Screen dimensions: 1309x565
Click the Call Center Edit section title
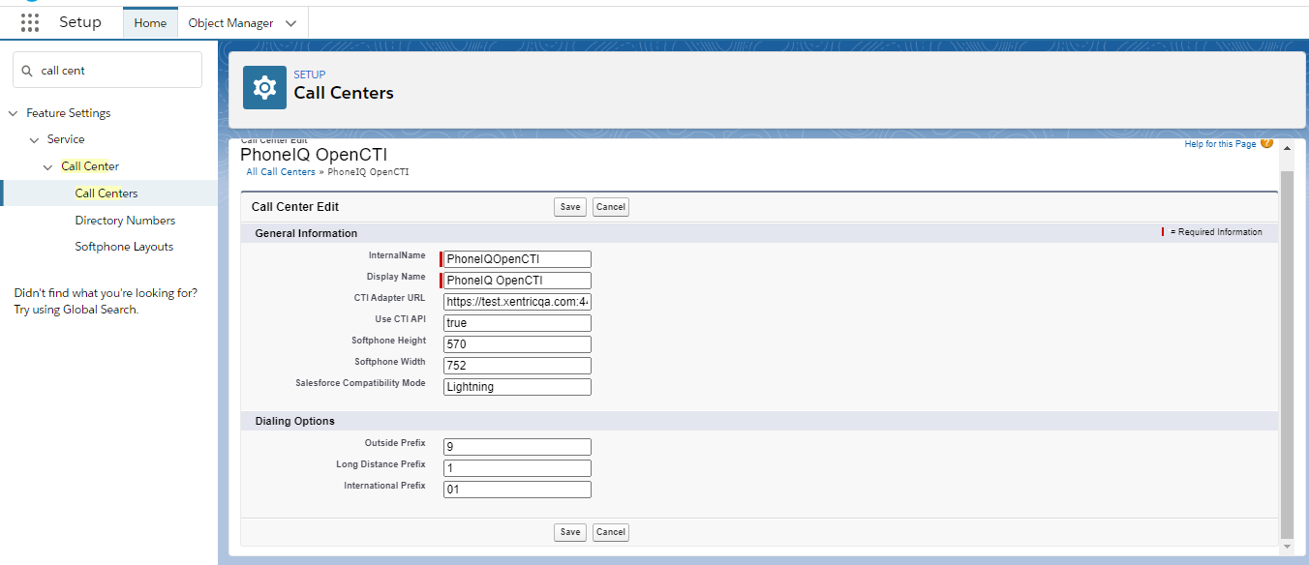click(295, 207)
